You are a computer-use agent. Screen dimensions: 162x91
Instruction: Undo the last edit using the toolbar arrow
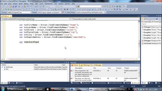(28, 7)
